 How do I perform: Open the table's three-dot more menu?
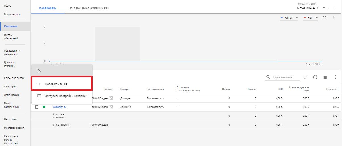click(x=336, y=77)
